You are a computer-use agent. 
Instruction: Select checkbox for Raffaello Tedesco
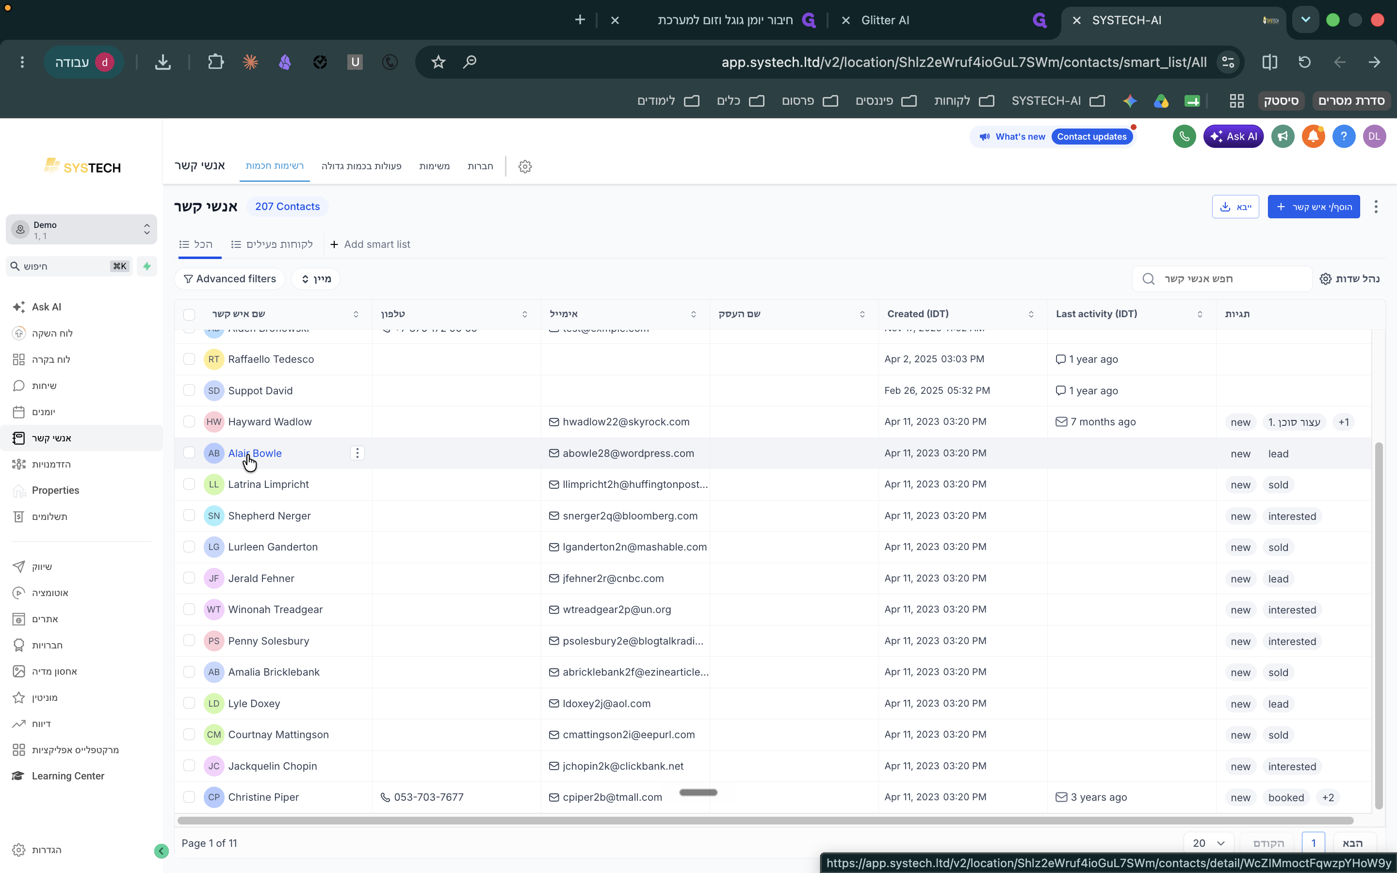pyautogui.click(x=189, y=359)
